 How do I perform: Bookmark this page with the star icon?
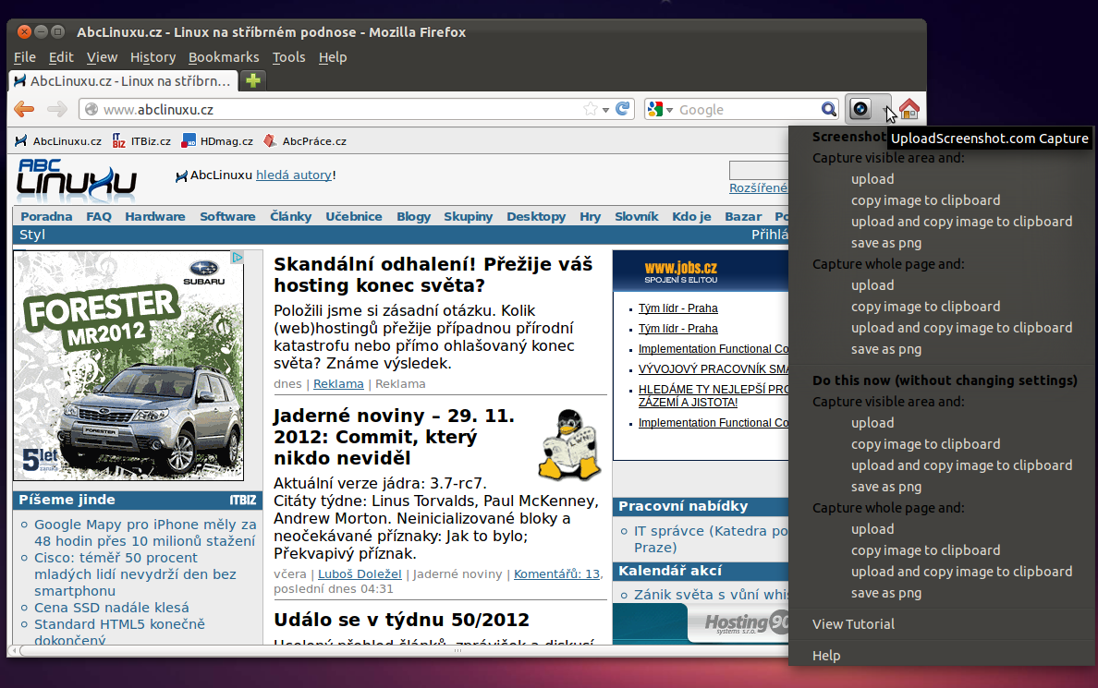(591, 109)
